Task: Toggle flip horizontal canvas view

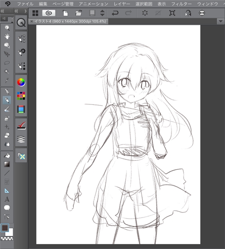Action: (x=188, y=13)
